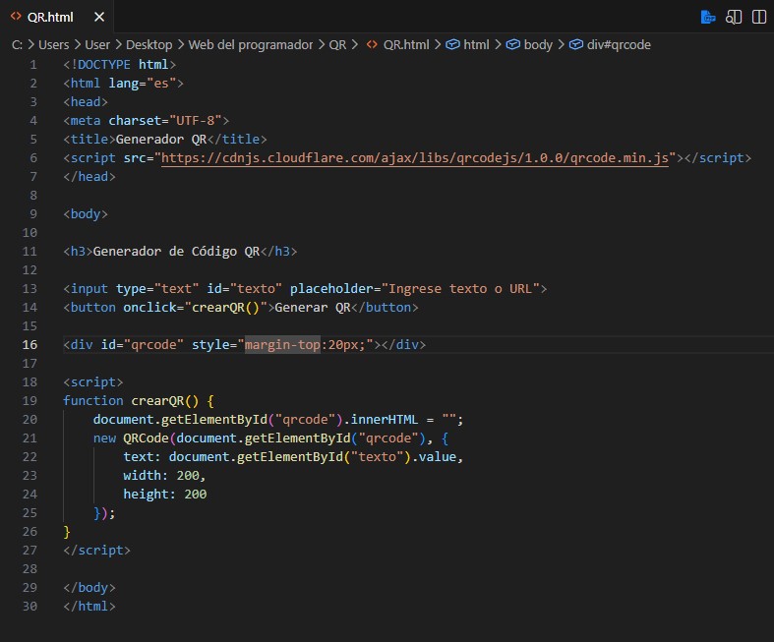Click the opening <body> tag
The height and width of the screenshot is (642, 774).
tap(86, 214)
